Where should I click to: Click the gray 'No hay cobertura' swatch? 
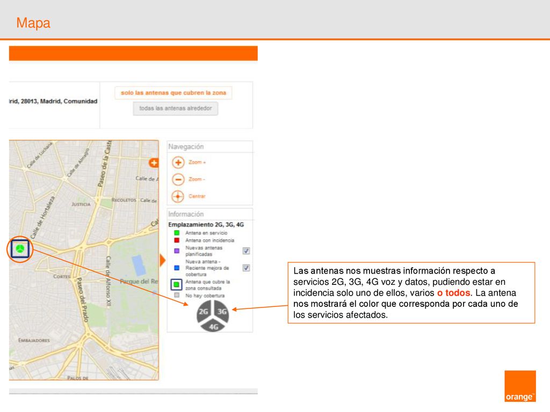pos(177,296)
